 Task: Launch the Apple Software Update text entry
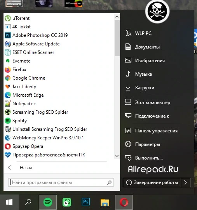click(36, 44)
